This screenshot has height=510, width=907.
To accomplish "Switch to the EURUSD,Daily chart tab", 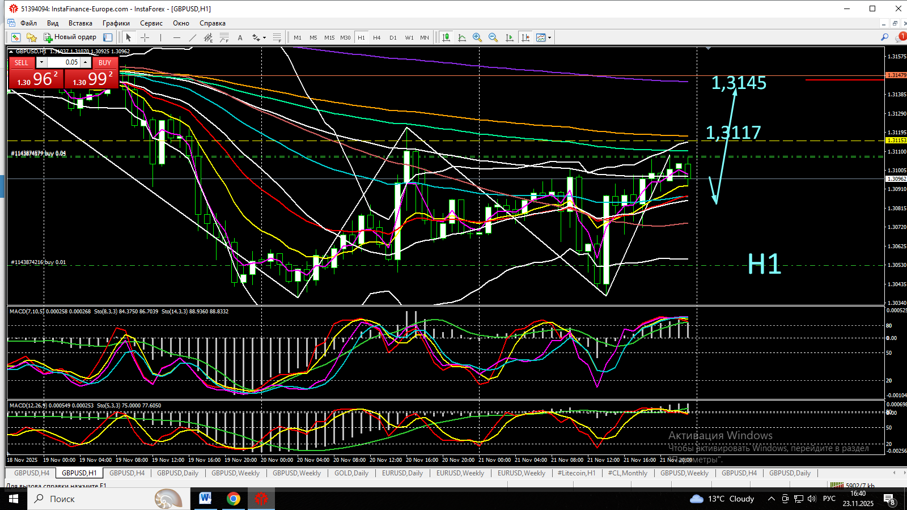I will coord(402,473).
